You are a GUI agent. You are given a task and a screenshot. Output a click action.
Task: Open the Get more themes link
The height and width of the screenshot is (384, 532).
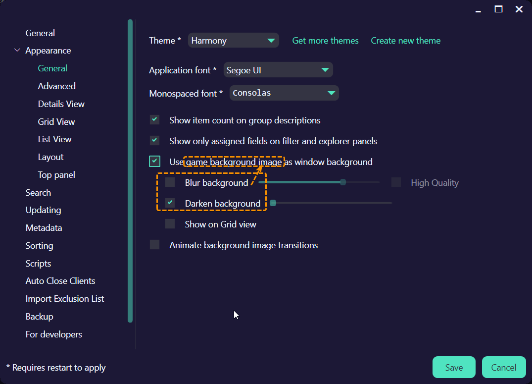click(x=325, y=40)
